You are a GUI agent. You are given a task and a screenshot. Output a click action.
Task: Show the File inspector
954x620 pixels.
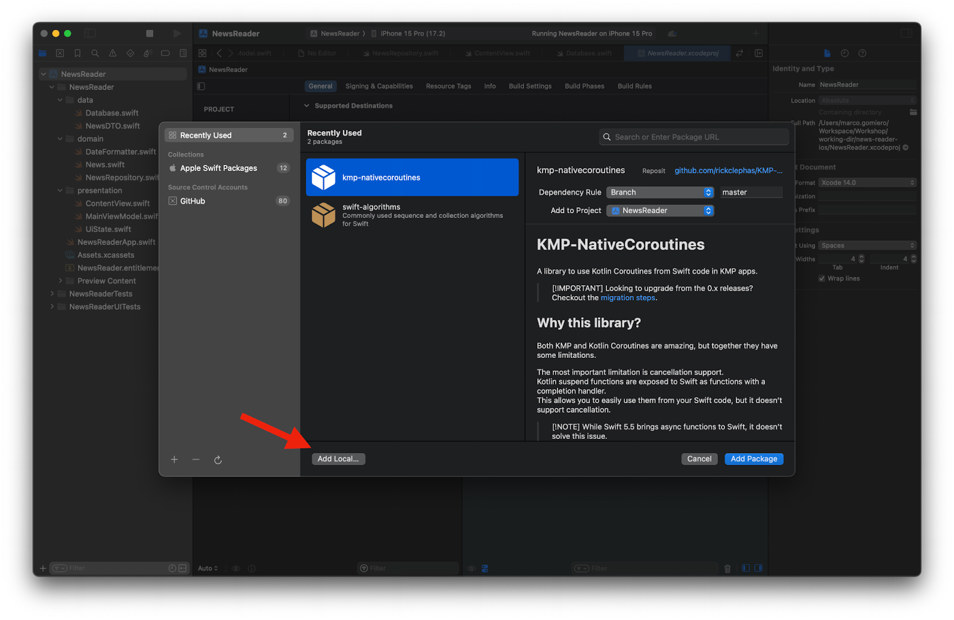pos(827,53)
